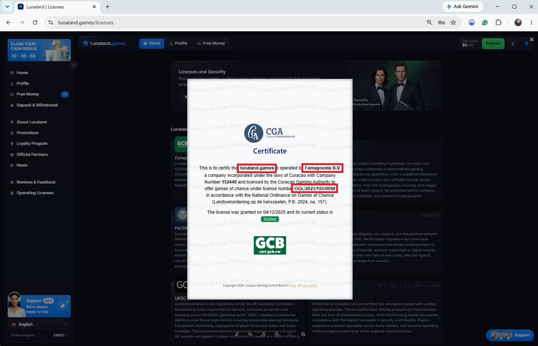The image size is (538, 346).
Task: Click the green Deposit button
Action: pos(493,43)
